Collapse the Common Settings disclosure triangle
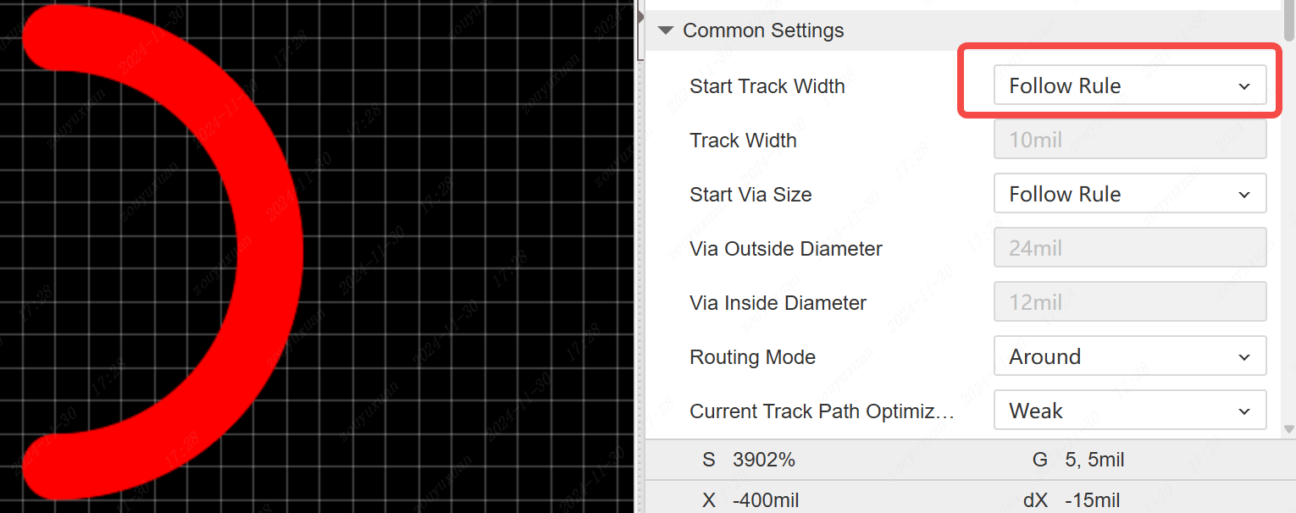 click(x=666, y=30)
